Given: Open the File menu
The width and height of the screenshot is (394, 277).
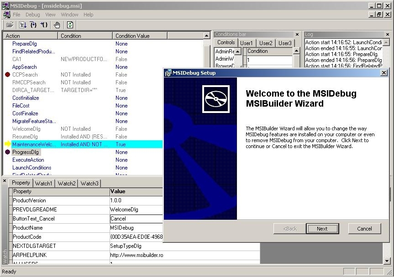Looking at the screenshot, I should coord(16,15).
